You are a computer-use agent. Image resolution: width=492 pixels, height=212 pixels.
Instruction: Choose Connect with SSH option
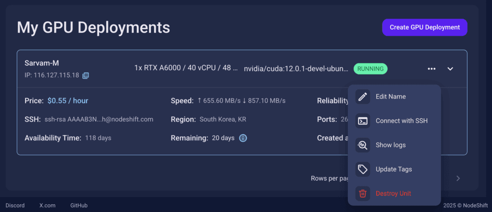point(402,121)
